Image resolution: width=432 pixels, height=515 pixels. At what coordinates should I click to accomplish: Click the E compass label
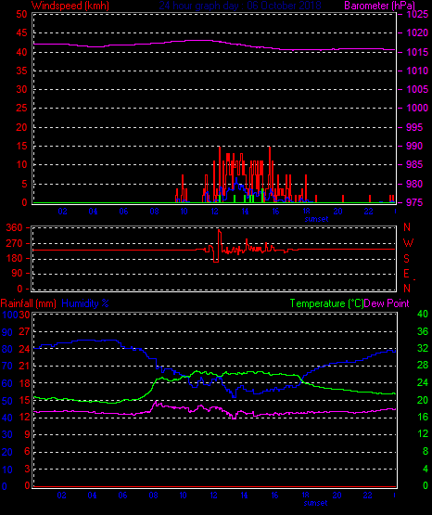(407, 274)
